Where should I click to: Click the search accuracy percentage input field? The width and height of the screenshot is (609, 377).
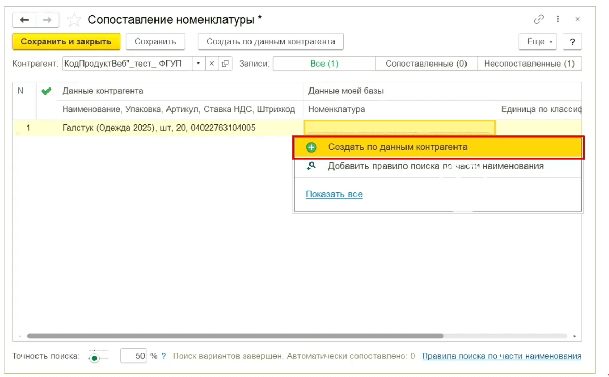(x=134, y=356)
